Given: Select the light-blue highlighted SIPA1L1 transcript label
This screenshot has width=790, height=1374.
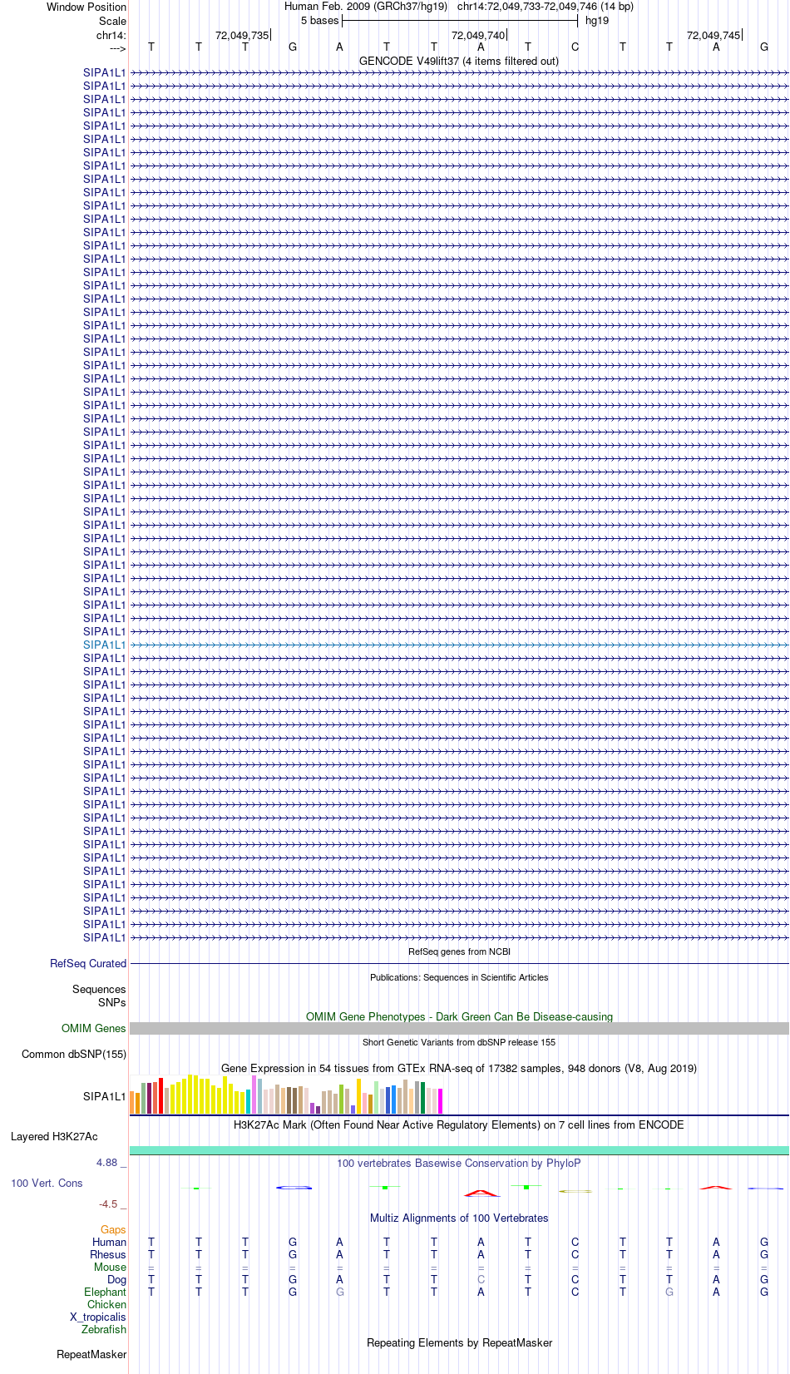Looking at the screenshot, I should [x=105, y=645].
